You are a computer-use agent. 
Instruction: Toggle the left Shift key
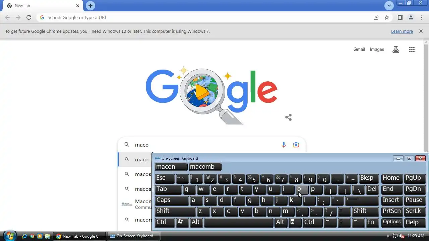click(x=175, y=212)
